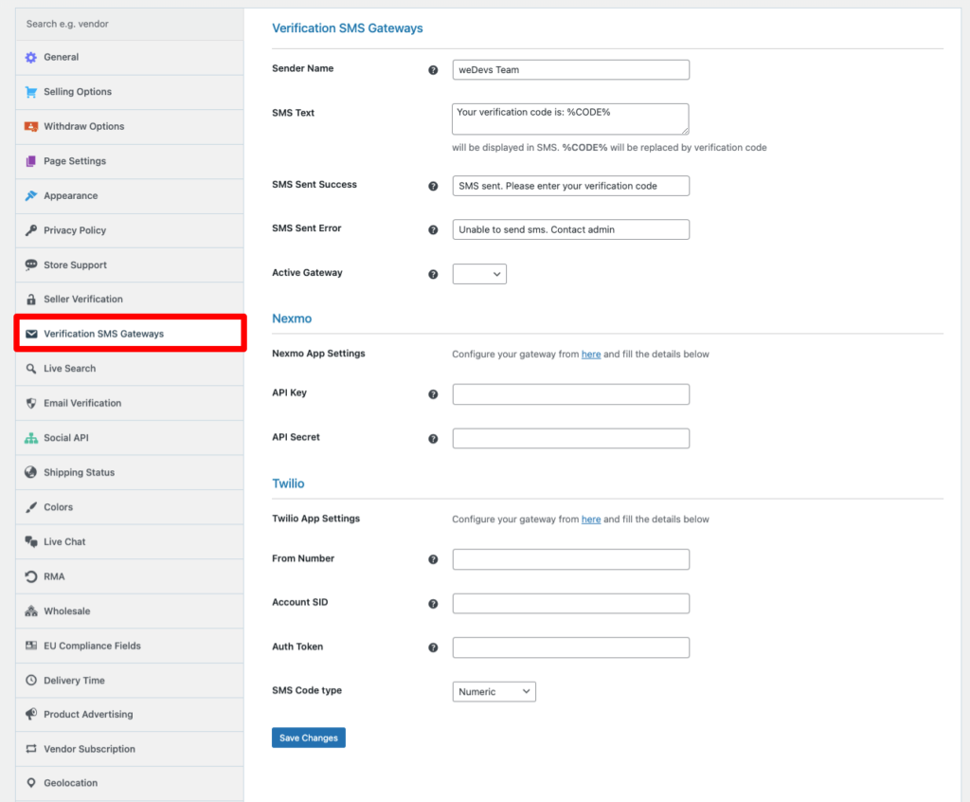Open the Selling Options tab
Image resolution: width=970 pixels, height=802 pixels.
pos(129,92)
